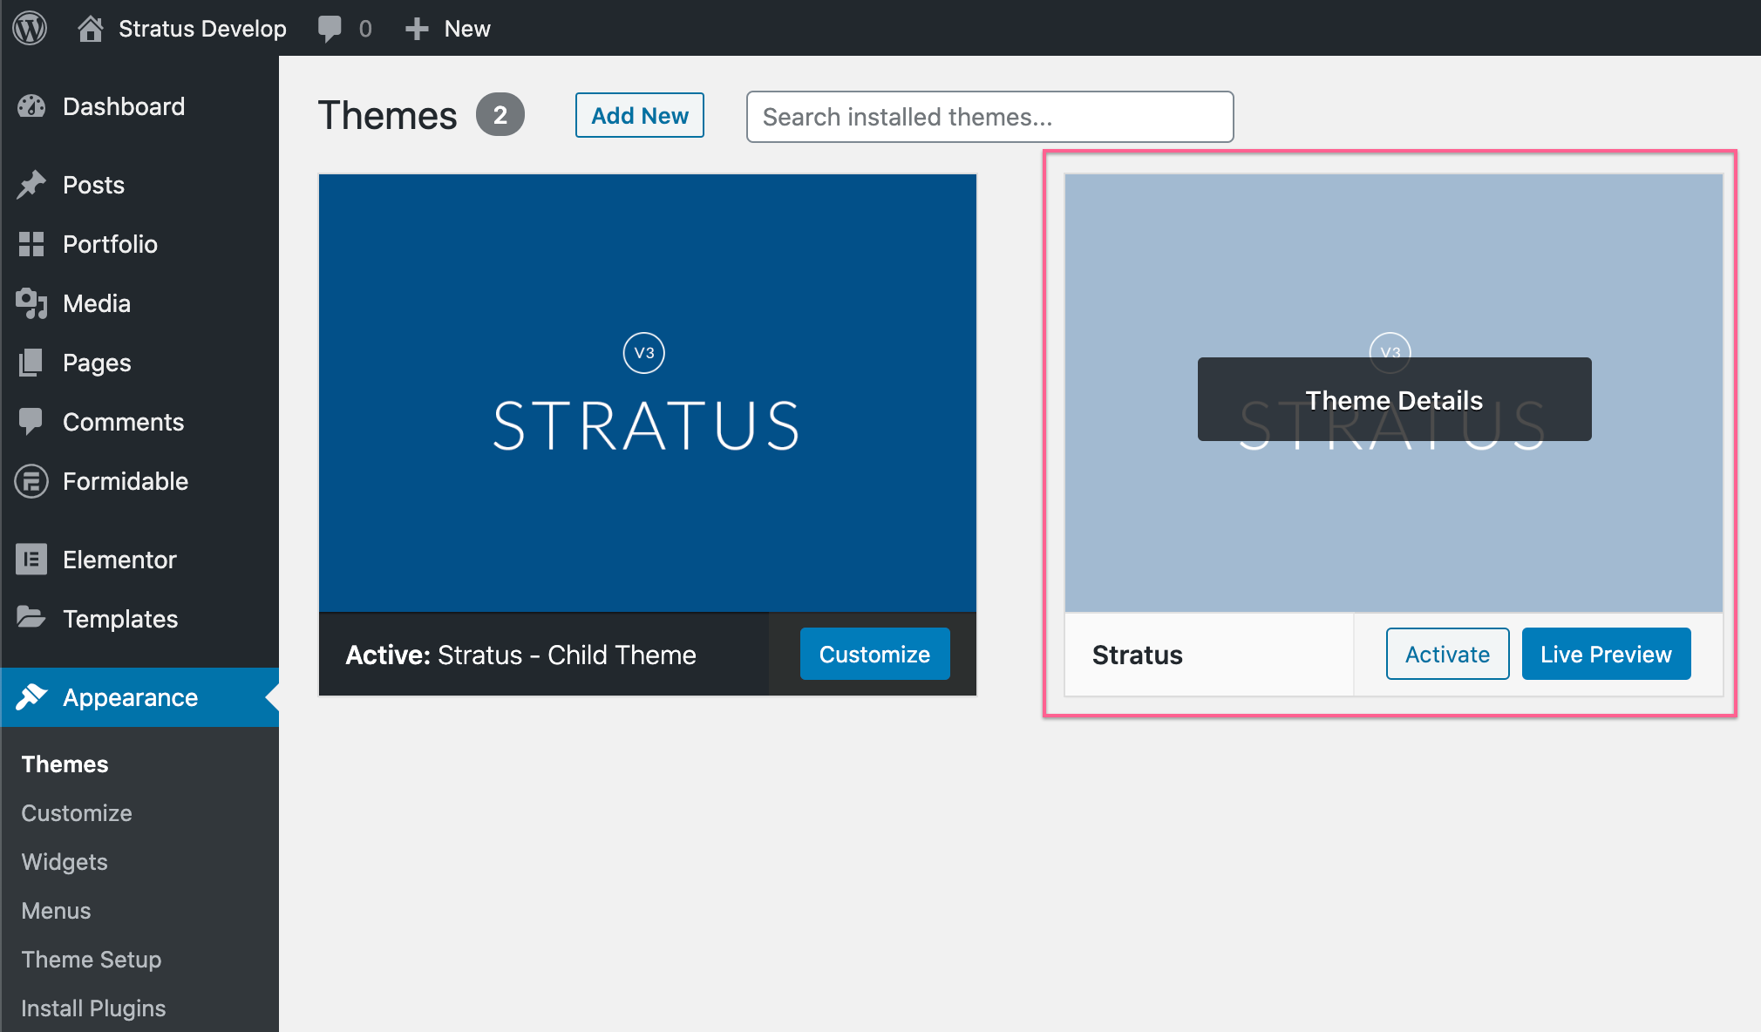Click the Formidable logo icon
The width and height of the screenshot is (1761, 1032).
coord(31,481)
